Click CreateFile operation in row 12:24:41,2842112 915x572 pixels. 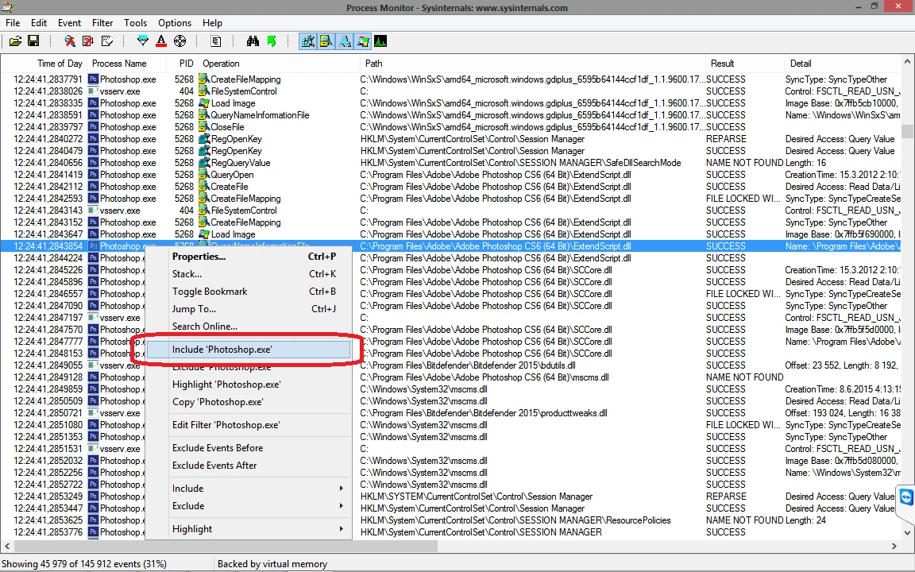[230, 187]
